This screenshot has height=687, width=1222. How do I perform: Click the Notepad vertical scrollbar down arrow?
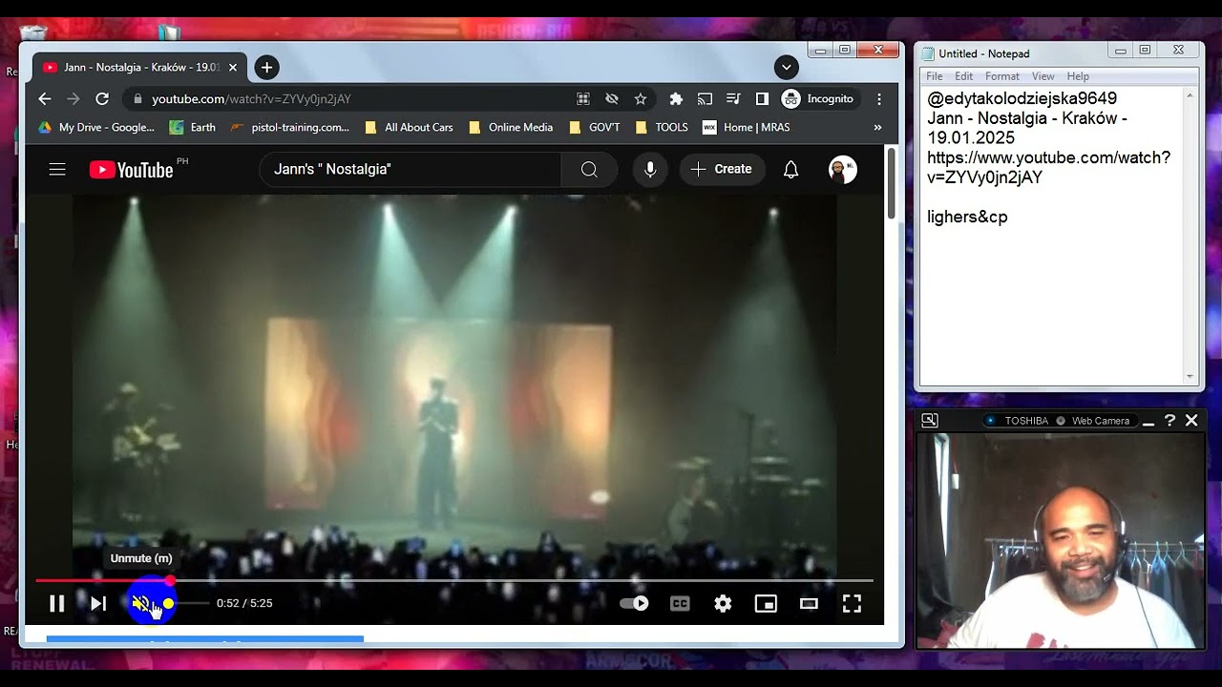[x=1190, y=376]
